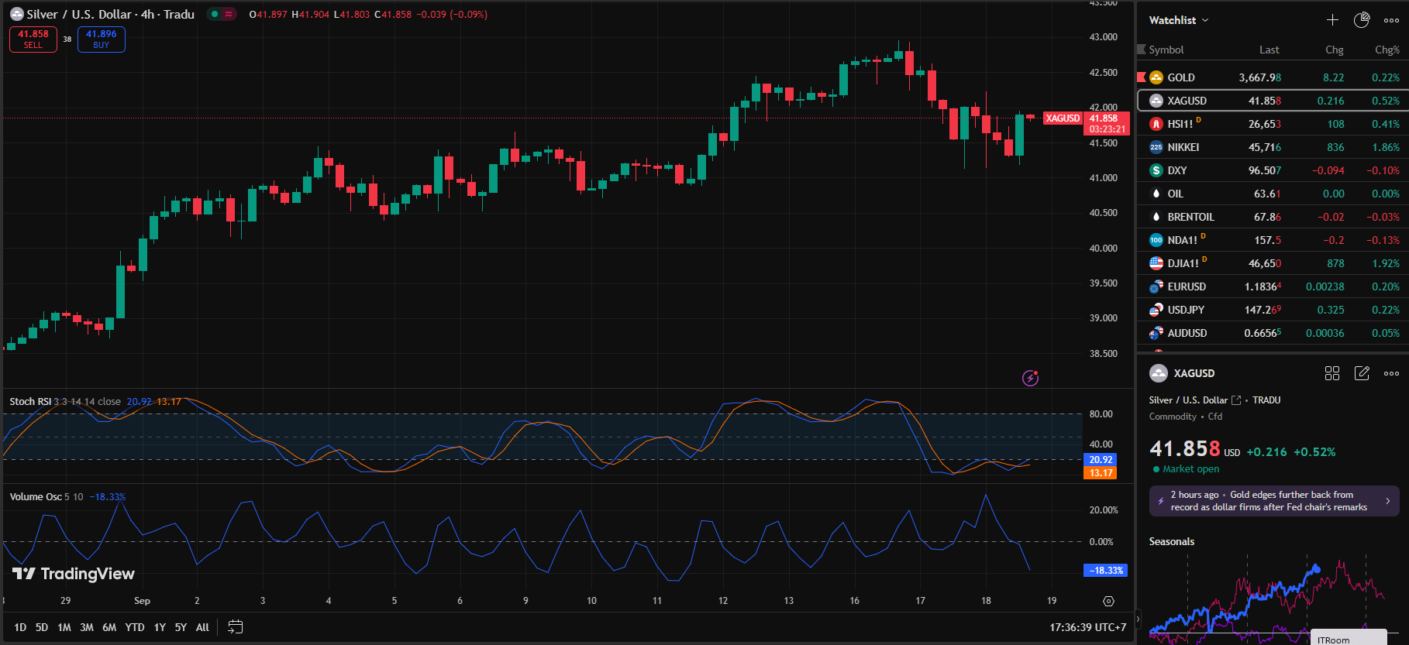Click the grid layout icon beside XAGUSD details
1409x645 pixels.
tap(1332, 373)
